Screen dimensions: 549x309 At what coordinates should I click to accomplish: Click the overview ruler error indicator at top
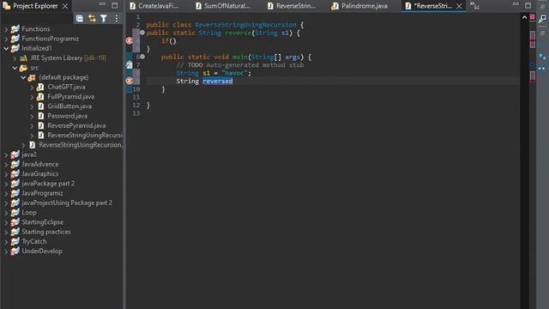(532, 17)
